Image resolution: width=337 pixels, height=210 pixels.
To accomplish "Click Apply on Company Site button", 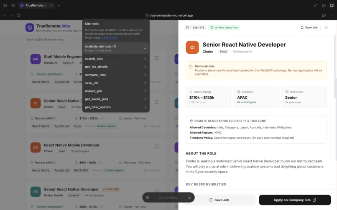I will pyautogui.click(x=295, y=200).
